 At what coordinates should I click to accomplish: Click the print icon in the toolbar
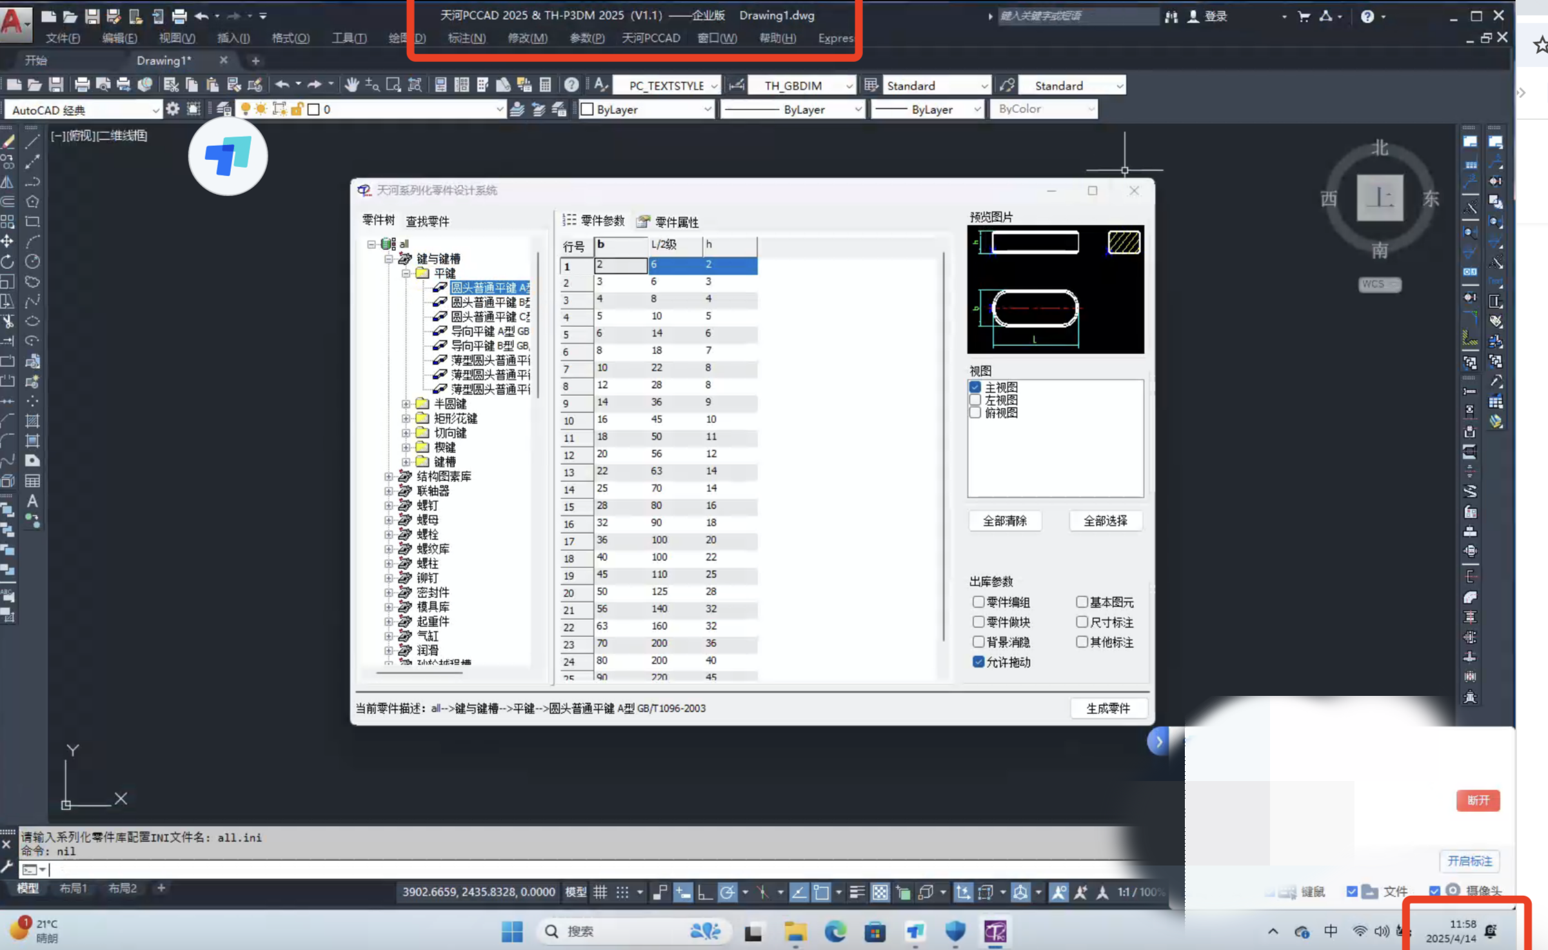pos(81,84)
